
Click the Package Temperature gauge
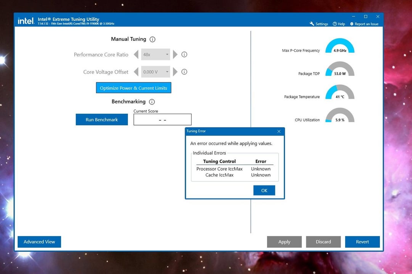point(340,92)
